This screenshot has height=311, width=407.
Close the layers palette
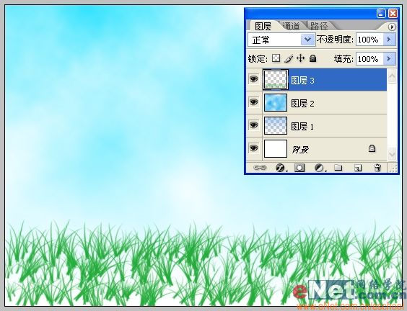393,14
